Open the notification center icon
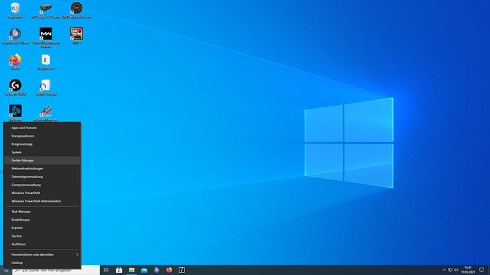490x275 pixels. (482, 270)
